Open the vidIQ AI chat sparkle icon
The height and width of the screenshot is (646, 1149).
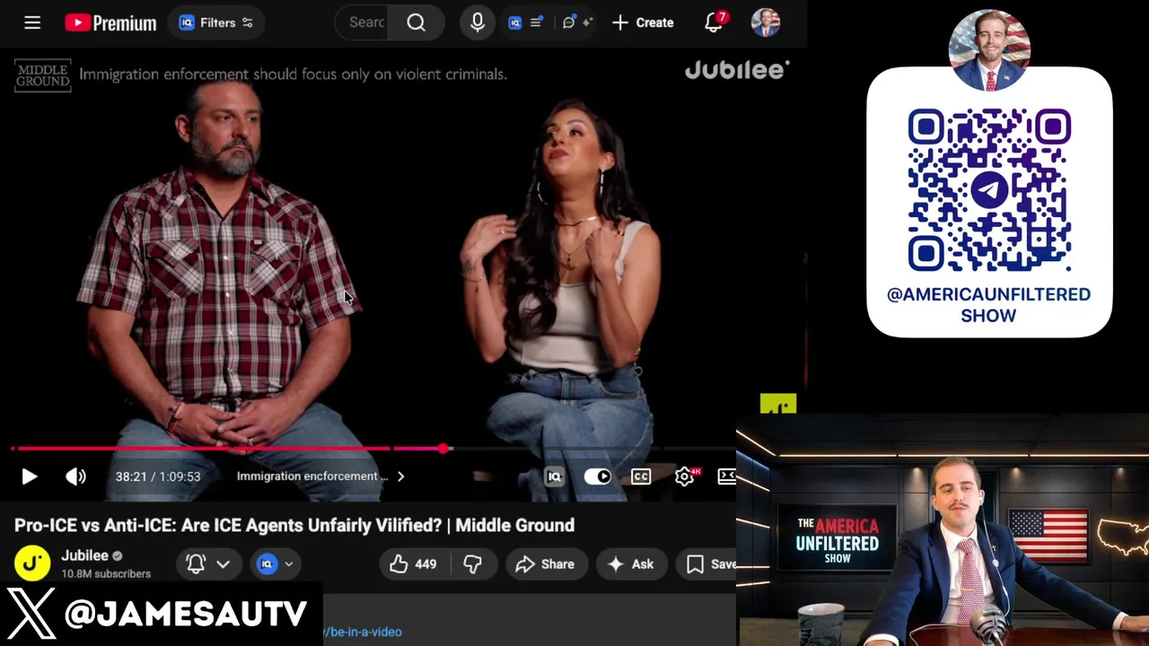[x=578, y=22]
